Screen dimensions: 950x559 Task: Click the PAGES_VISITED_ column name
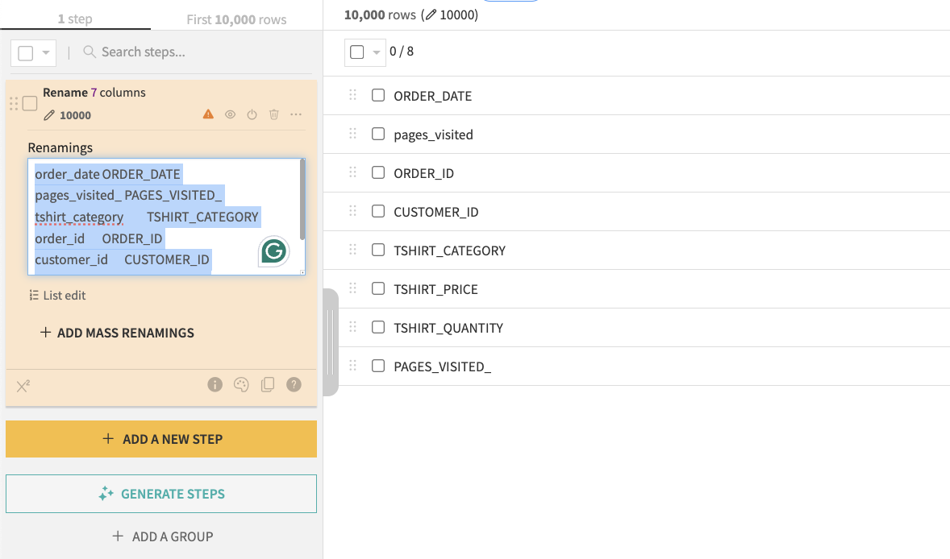(x=442, y=366)
